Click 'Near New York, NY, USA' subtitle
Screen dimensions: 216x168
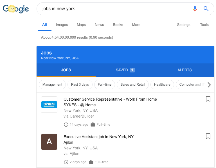[60, 58]
